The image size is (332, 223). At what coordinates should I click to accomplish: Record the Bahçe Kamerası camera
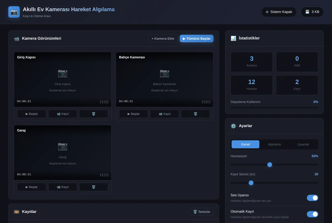[x=165, y=114]
